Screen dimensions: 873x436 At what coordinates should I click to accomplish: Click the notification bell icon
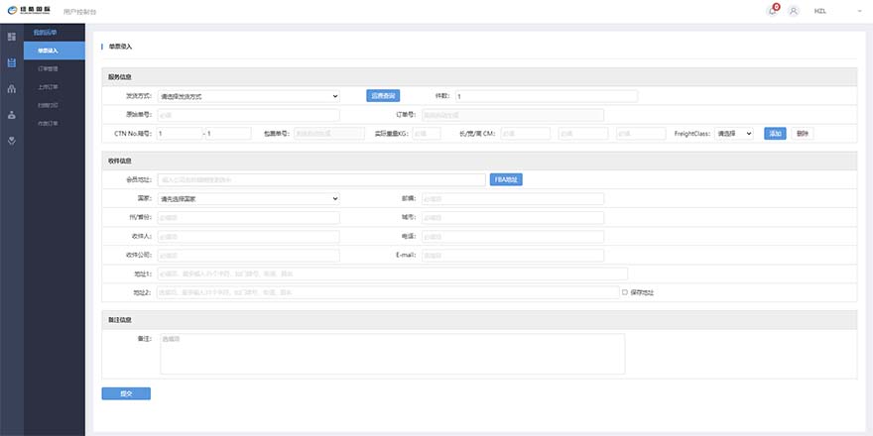(772, 11)
